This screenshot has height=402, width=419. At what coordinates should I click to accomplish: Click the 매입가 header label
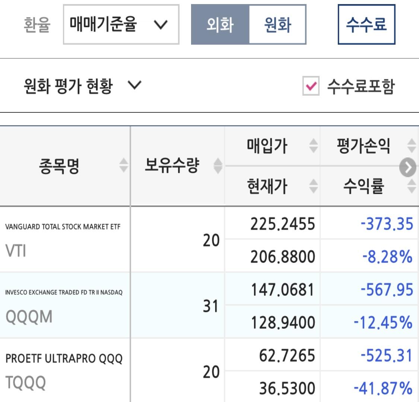[x=267, y=146]
